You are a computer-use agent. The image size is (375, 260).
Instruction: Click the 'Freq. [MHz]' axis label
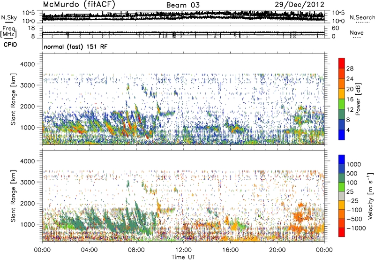coord(9,31)
